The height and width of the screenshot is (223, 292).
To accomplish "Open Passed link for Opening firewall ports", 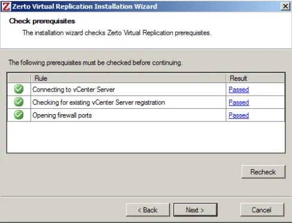I will point(239,115).
